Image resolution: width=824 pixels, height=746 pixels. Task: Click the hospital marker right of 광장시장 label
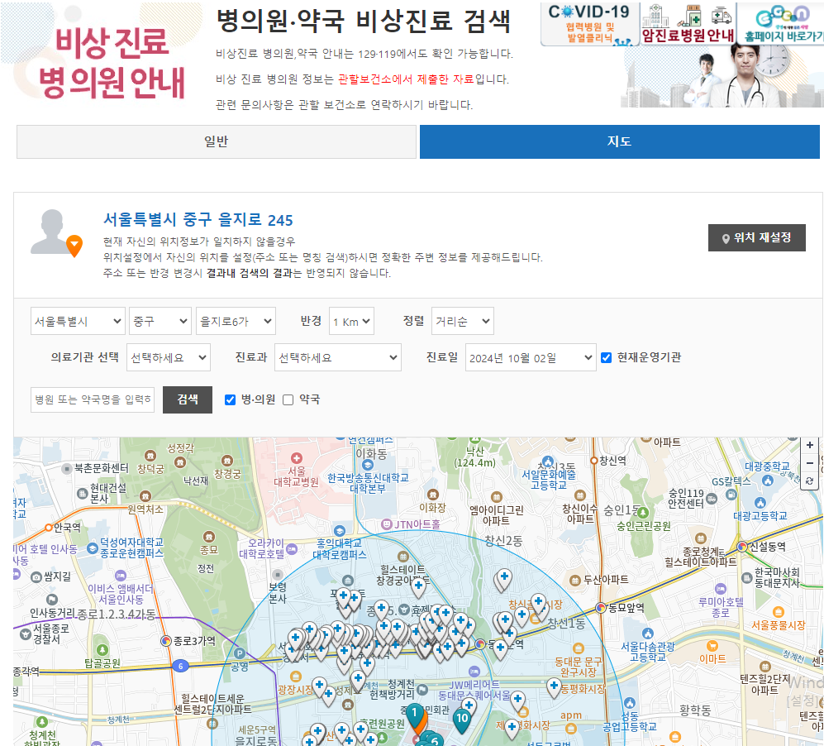(319, 686)
